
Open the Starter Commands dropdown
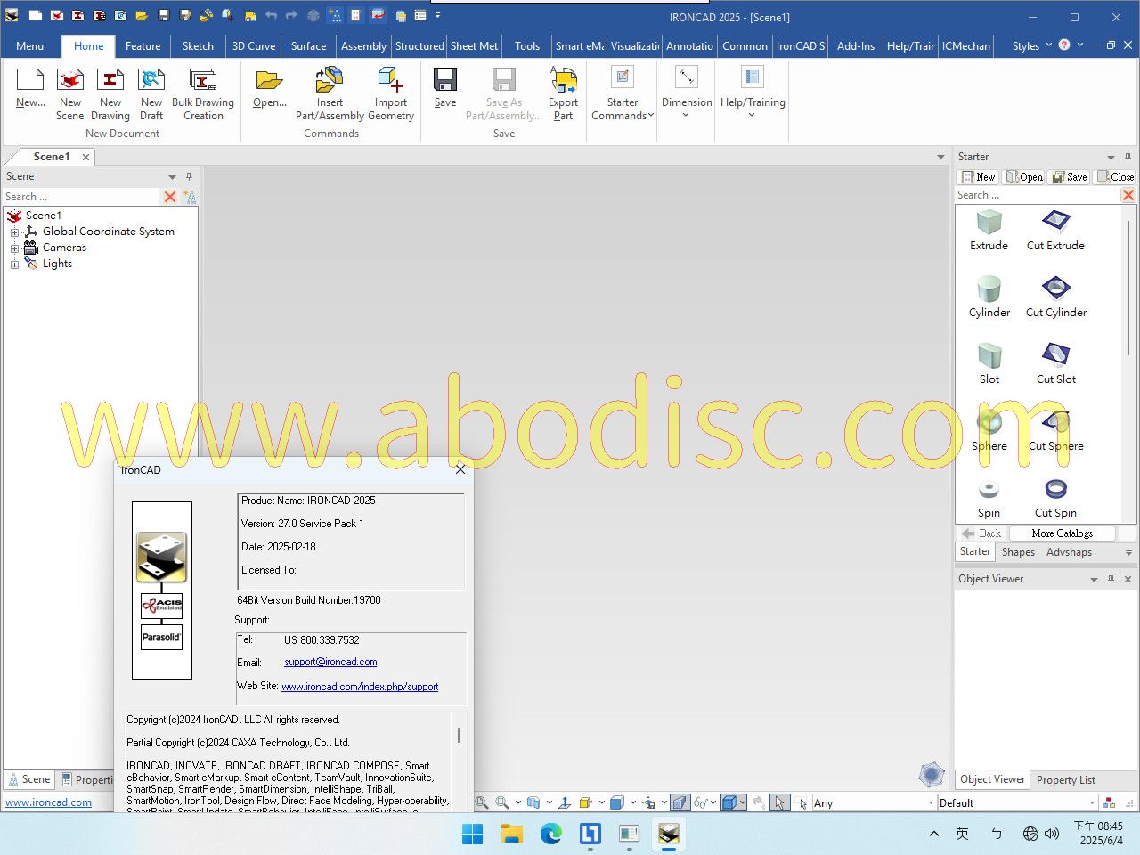623,93
